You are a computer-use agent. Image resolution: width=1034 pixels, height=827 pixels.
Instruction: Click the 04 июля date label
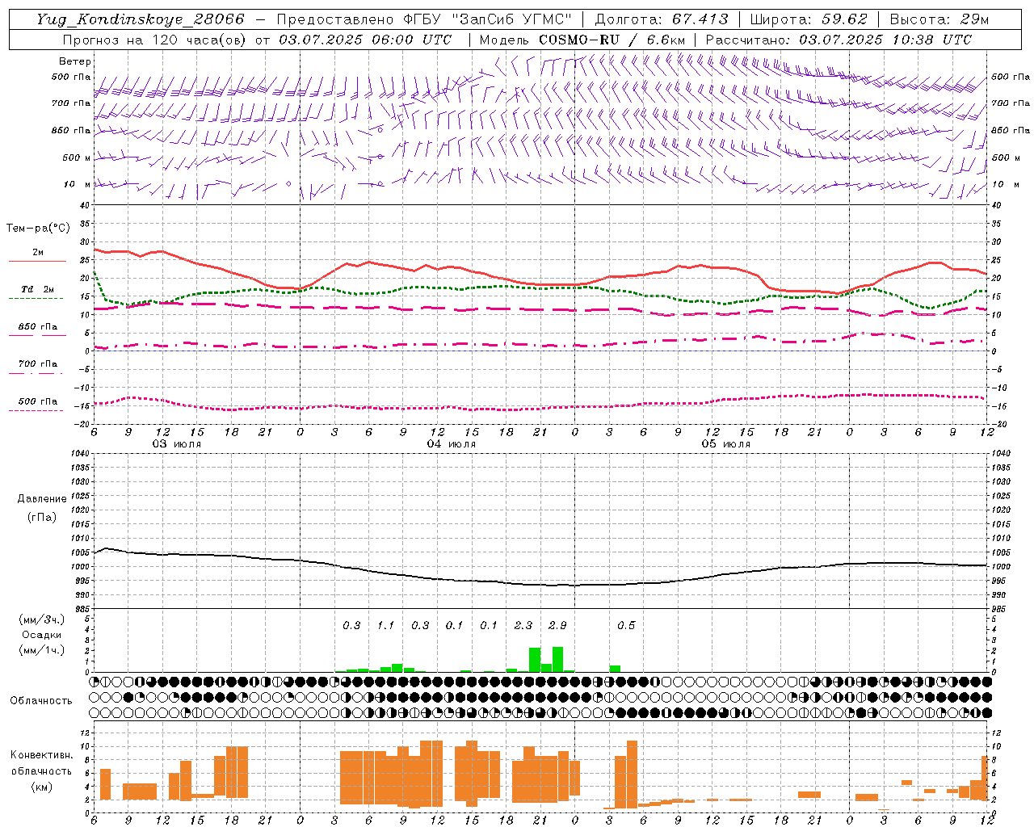452,443
